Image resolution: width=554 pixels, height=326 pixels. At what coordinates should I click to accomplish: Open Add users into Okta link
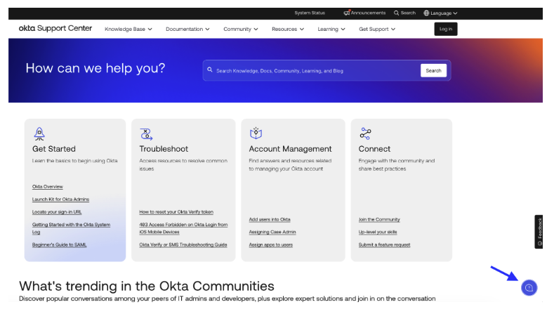point(270,220)
